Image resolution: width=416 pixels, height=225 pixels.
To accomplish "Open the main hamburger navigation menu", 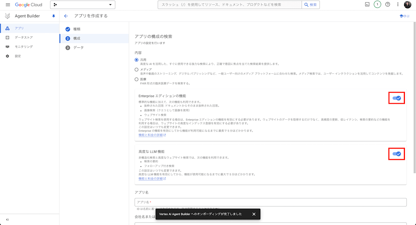I will pyautogui.click(x=8, y=5).
